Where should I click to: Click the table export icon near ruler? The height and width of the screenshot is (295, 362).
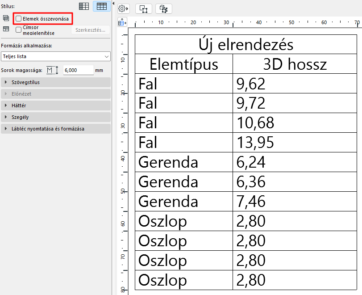122,22
